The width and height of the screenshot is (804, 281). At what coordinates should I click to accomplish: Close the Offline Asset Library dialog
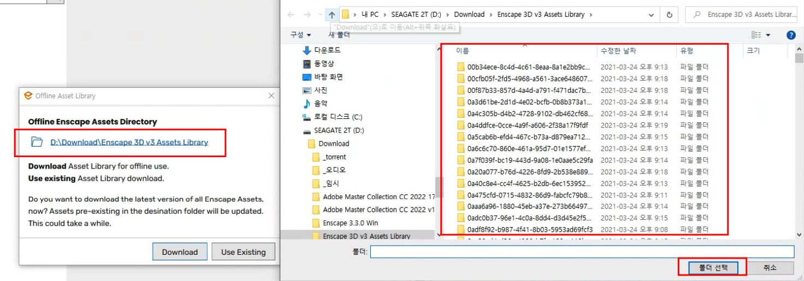pyautogui.click(x=271, y=95)
